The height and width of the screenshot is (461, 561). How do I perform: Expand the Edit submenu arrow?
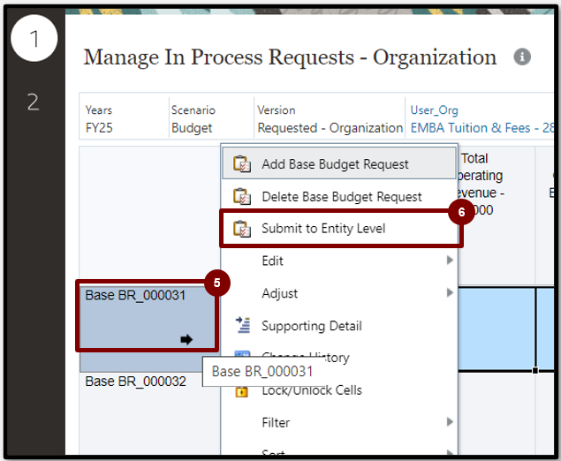[450, 261]
